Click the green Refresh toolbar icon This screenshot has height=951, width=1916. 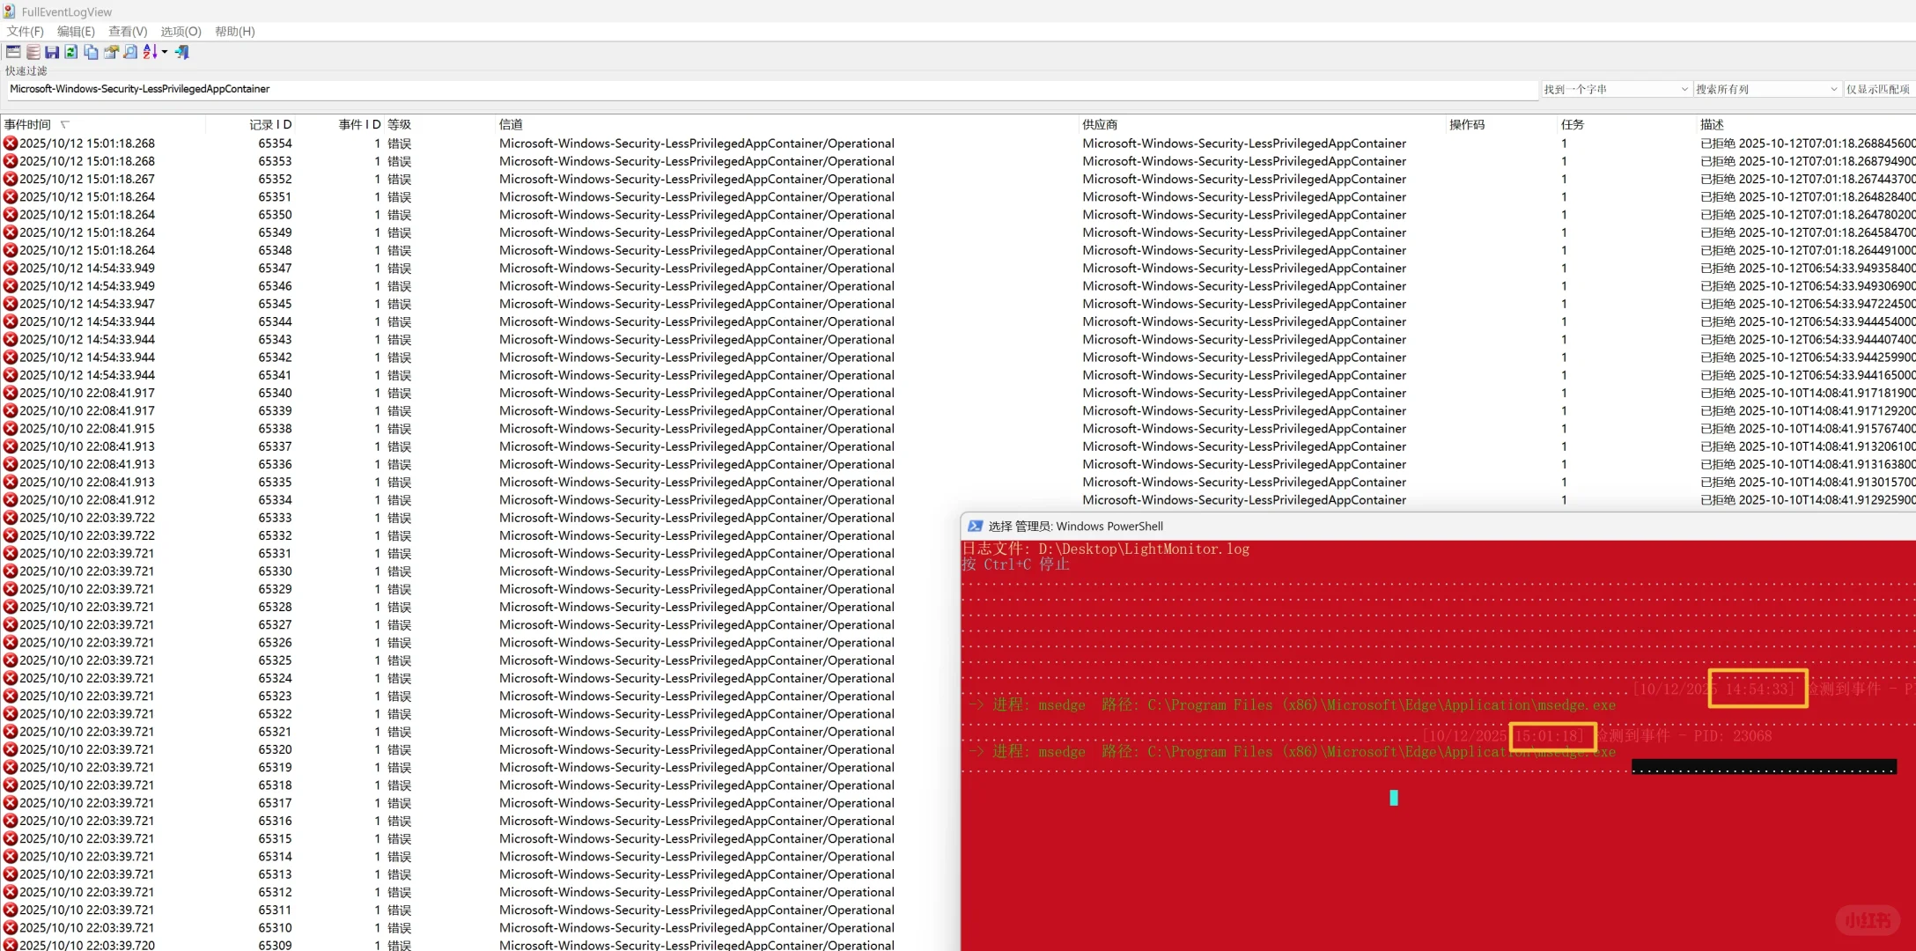pos(71,52)
